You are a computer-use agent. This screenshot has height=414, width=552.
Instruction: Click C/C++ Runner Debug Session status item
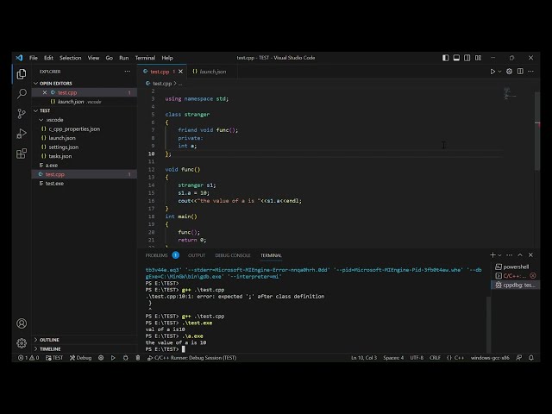point(191,358)
